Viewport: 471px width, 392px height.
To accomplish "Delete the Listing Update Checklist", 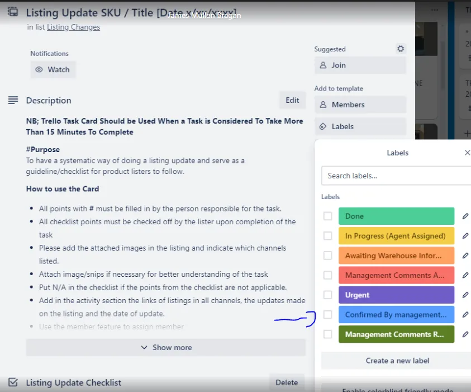I will (x=287, y=382).
